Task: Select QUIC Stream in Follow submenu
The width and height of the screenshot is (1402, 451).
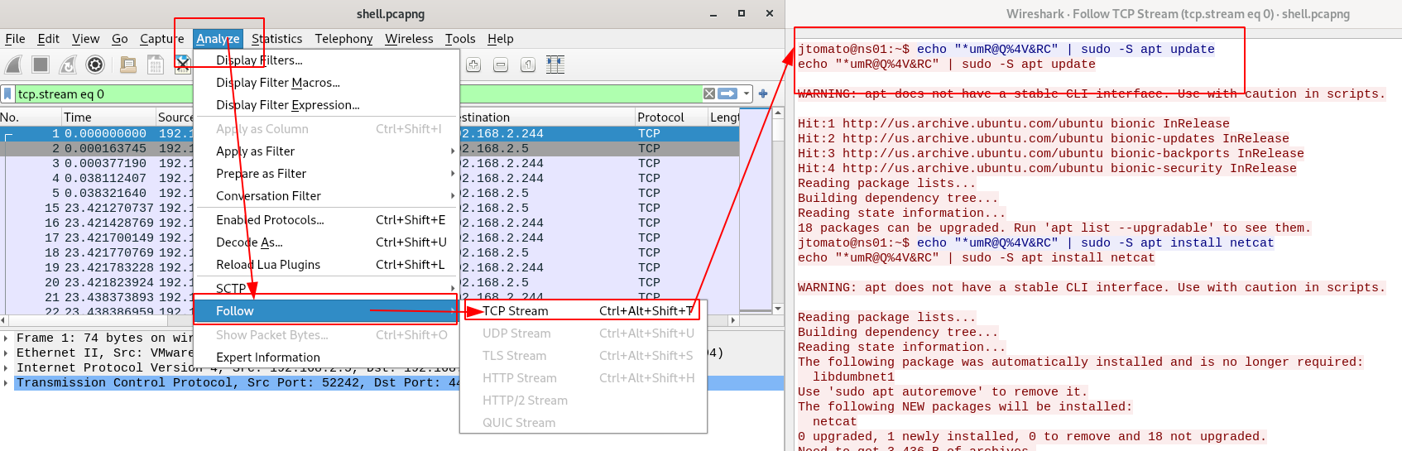Action: pos(583,422)
